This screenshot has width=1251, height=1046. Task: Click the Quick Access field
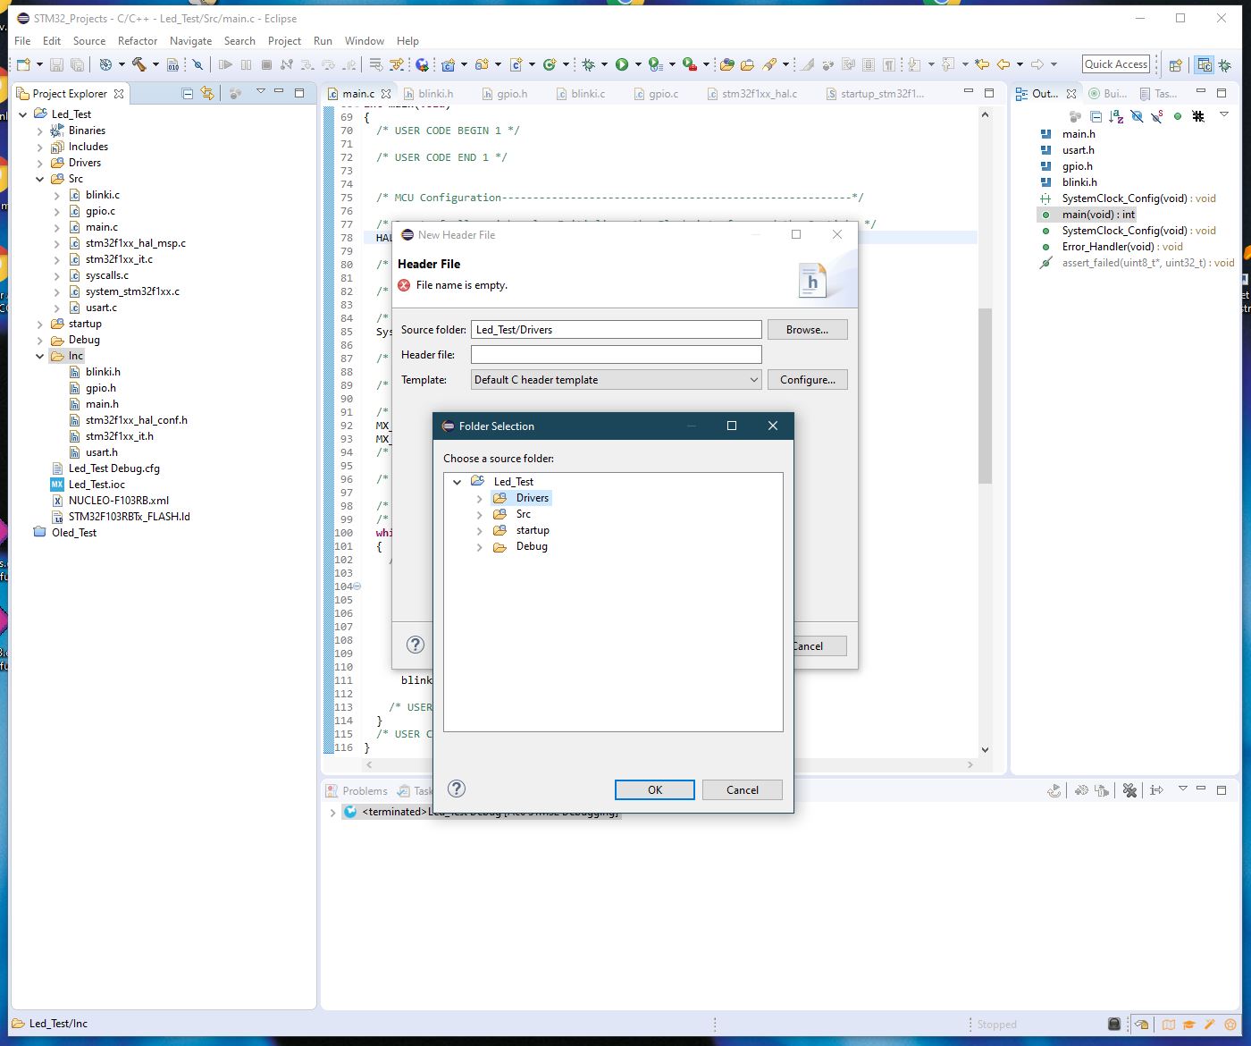click(x=1116, y=64)
